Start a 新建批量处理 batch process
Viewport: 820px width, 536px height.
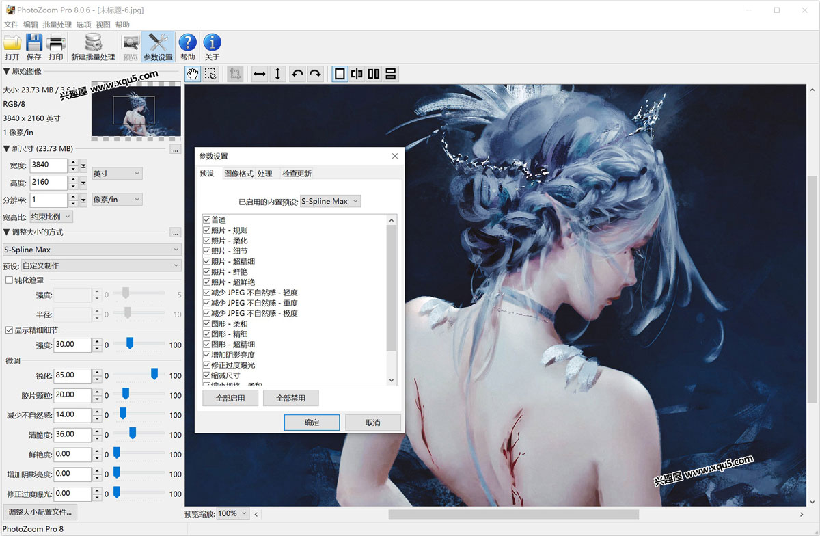pyautogui.click(x=93, y=47)
